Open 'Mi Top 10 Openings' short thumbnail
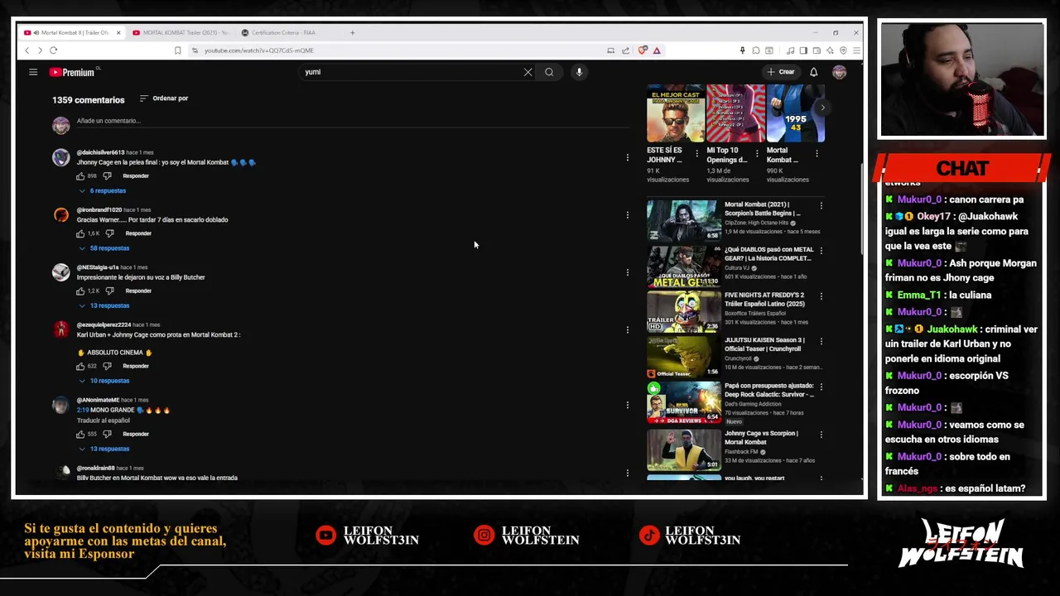The height and width of the screenshot is (596, 1060). tap(735, 113)
